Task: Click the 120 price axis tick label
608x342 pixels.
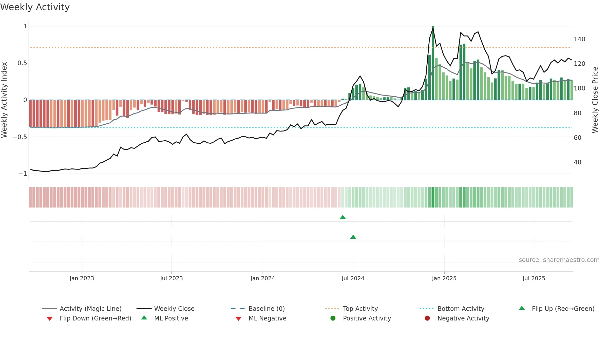Action: pos(580,64)
